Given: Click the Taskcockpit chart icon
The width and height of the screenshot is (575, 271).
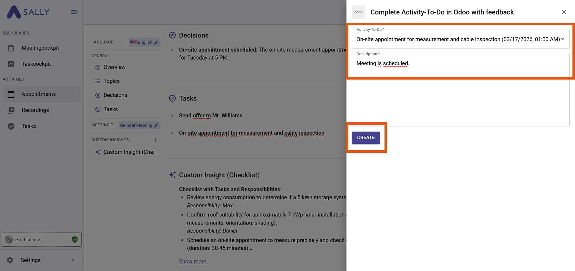Looking at the screenshot, I should tap(11, 64).
